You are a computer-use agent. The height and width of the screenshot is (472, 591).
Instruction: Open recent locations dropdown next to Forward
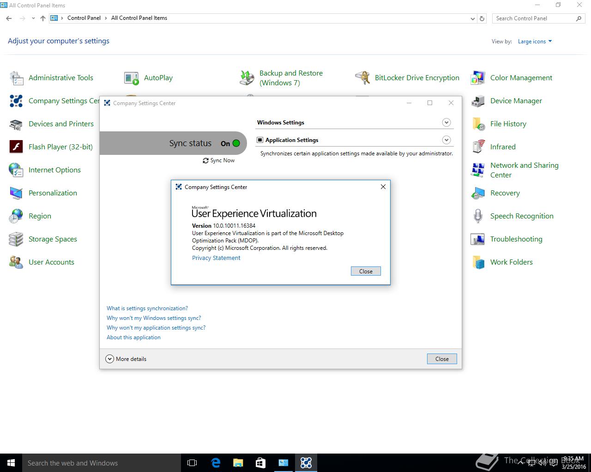pyautogui.click(x=33, y=18)
